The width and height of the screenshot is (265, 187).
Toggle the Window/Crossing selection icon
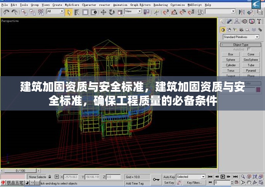tap(94, 12)
